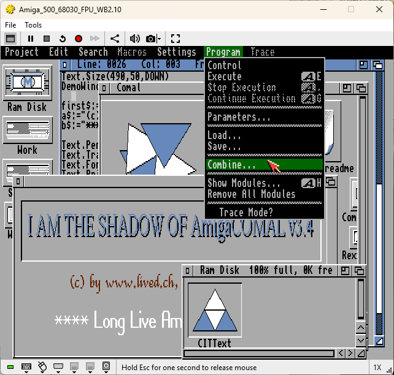Click the Ram Disk window down scroll arrow

click(x=361, y=341)
